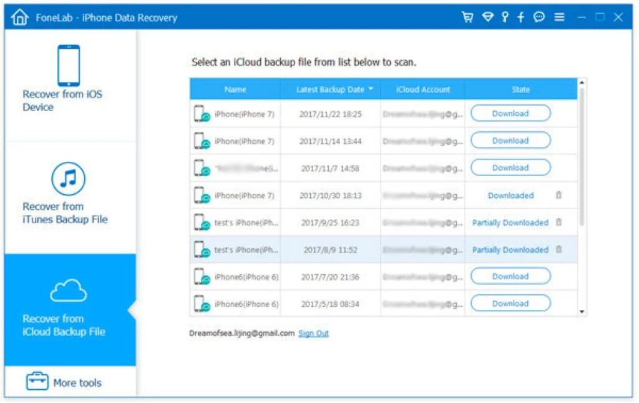Click the scrollbar down arrow of backup list
Image resolution: width=639 pixels, height=403 pixels.
click(582, 312)
